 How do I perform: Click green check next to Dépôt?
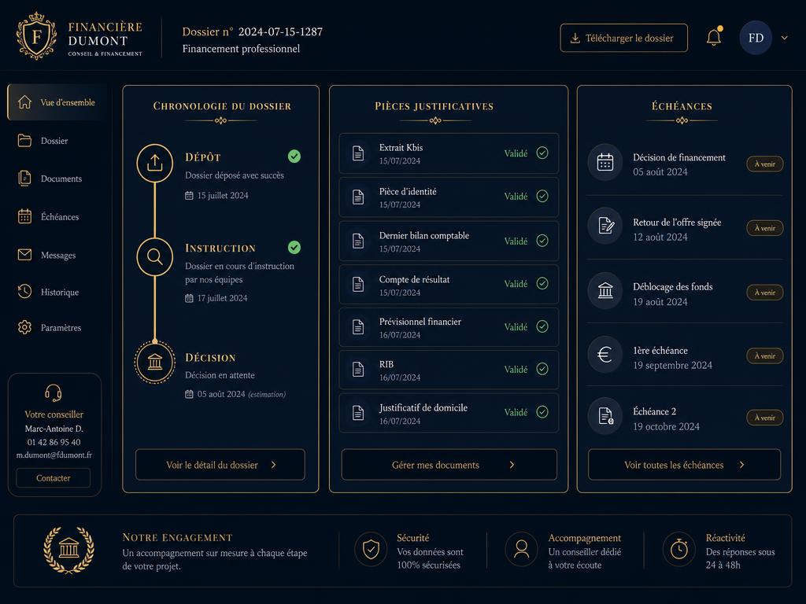294,157
